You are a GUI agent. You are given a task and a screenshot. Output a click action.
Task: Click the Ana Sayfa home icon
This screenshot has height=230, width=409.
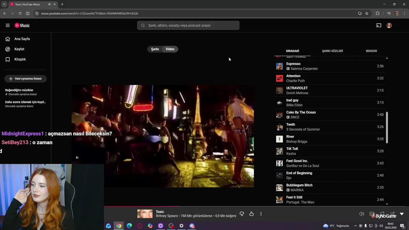(8, 39)
